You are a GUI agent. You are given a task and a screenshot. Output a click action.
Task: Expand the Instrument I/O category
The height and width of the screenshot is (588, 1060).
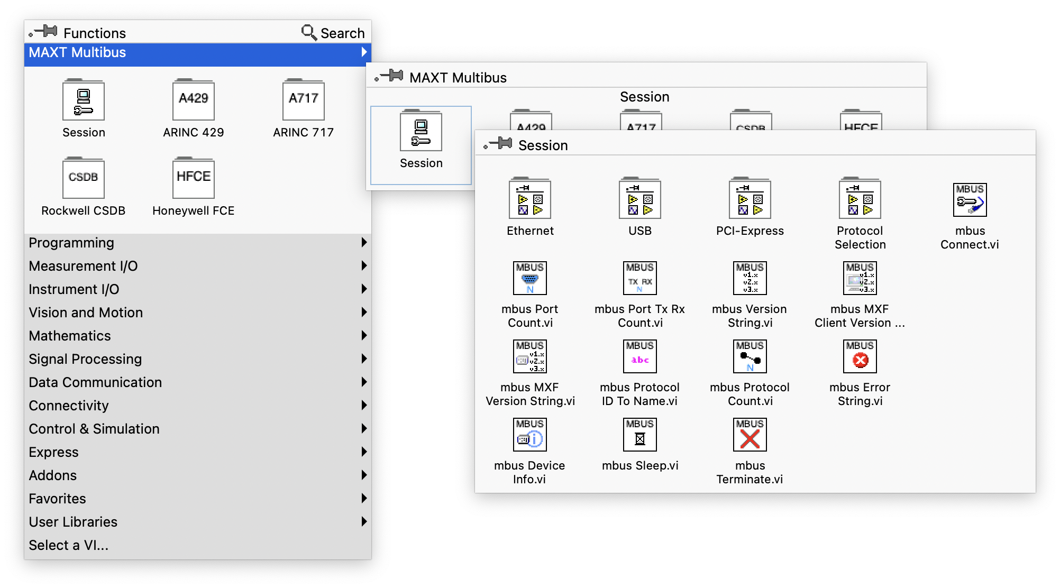click(198, 289)
